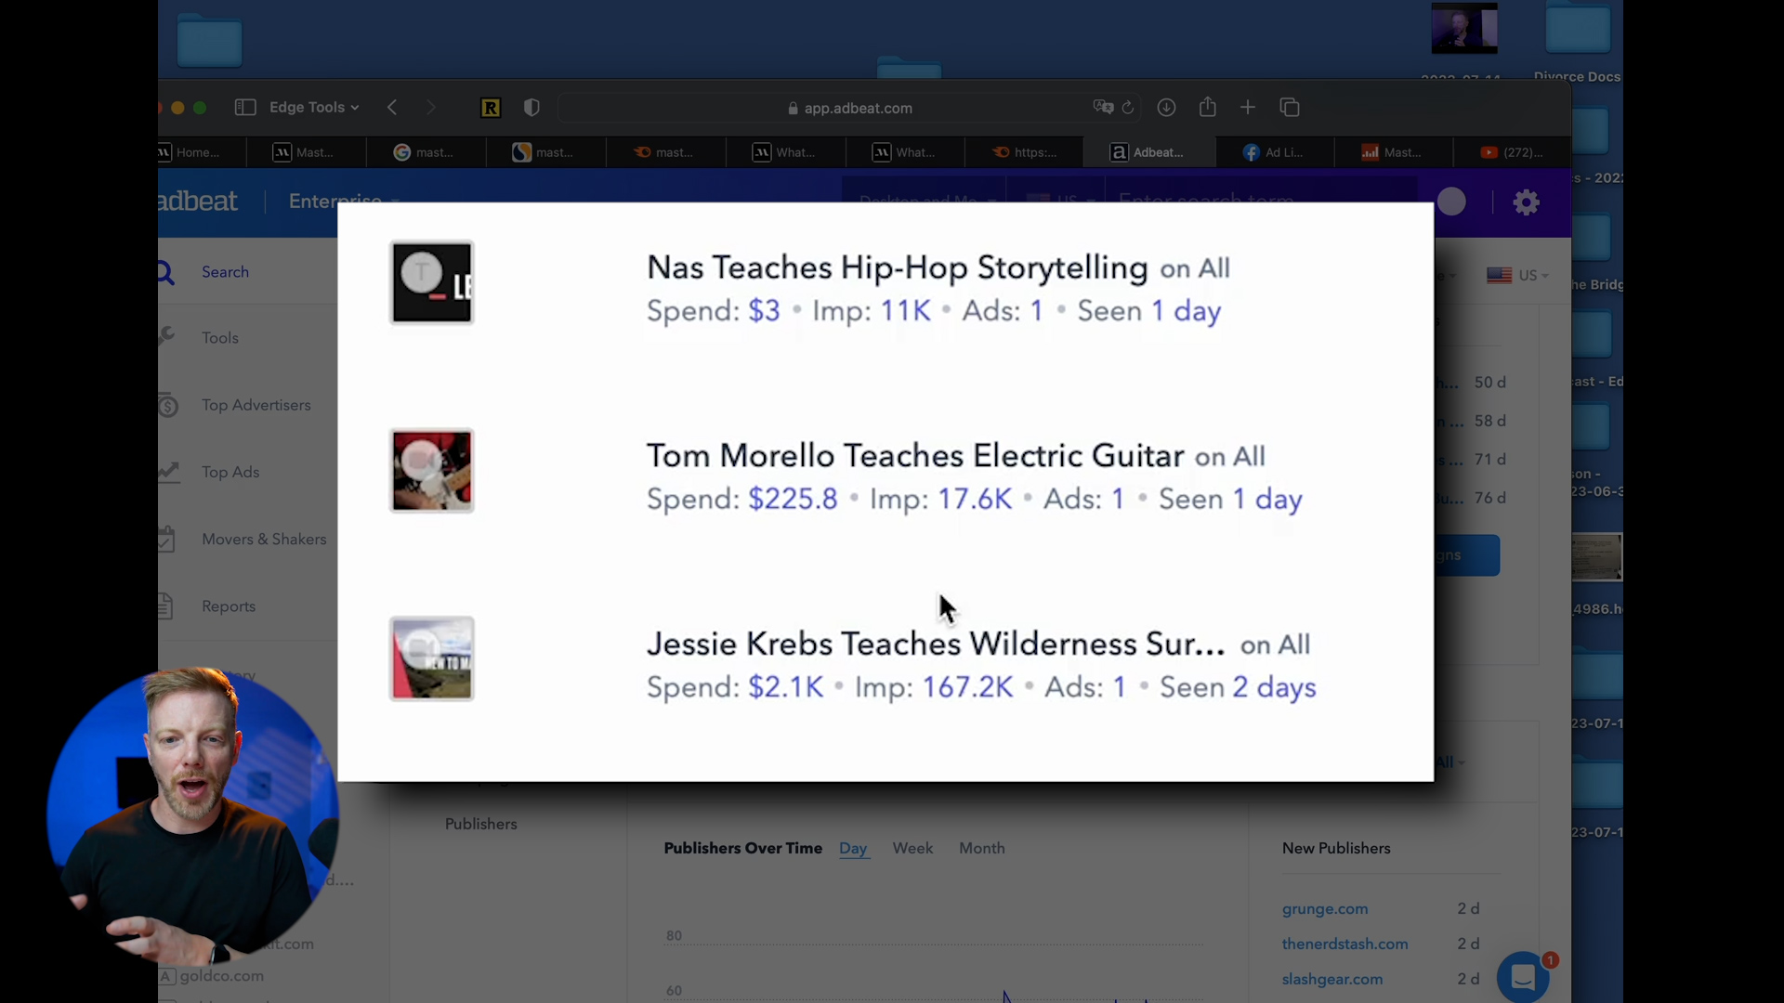The width and height of the screenshot is (1784, 1003).
Task: Expand the Edge Tools dropdown
Action: click(x=313, y=108)
